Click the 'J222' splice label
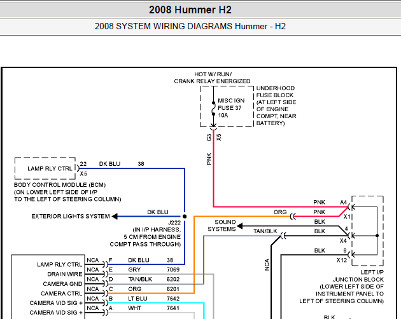This screenshot has width=401, height=319. tap(174, 222)
